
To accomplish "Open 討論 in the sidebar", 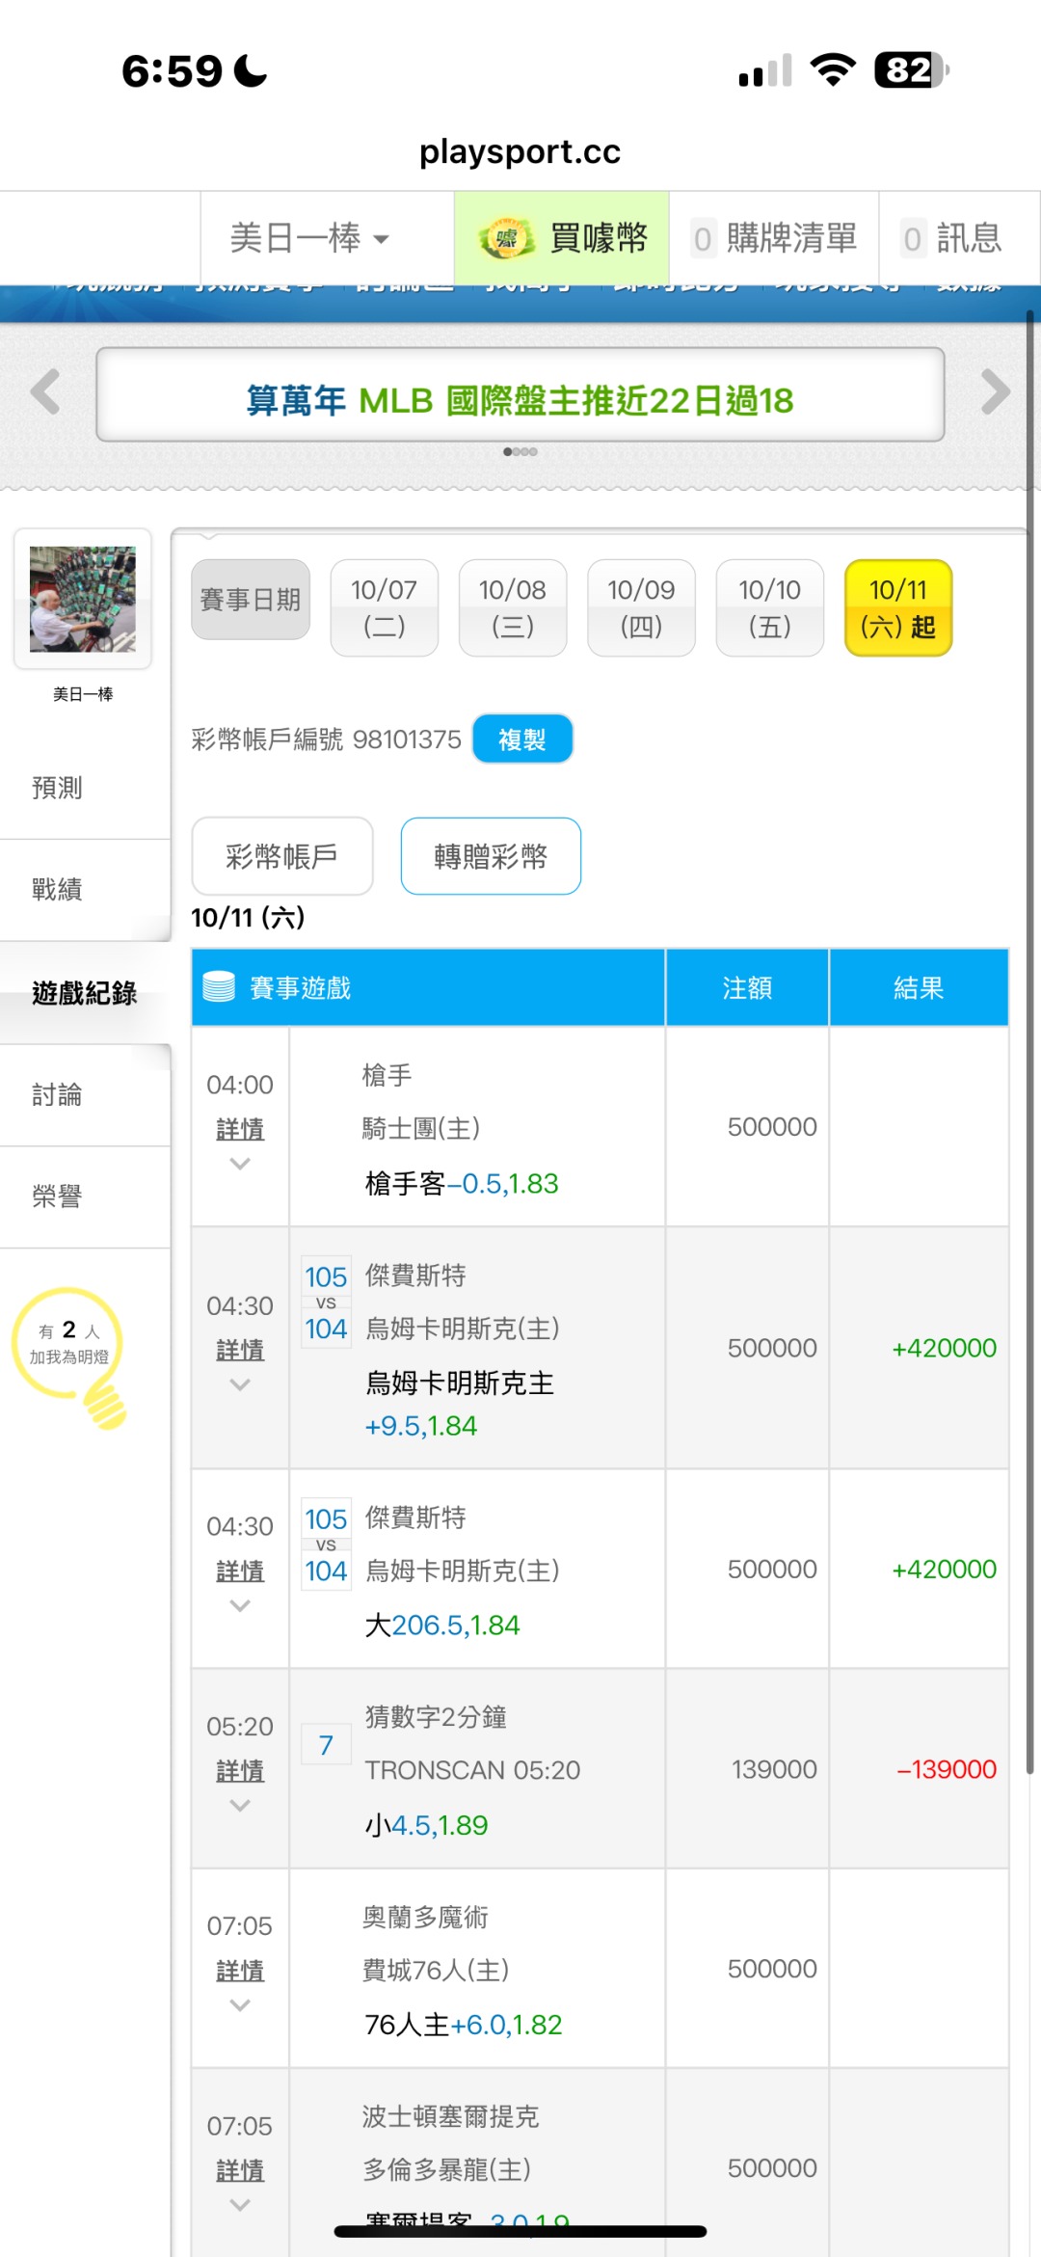I will [58, 1094].
